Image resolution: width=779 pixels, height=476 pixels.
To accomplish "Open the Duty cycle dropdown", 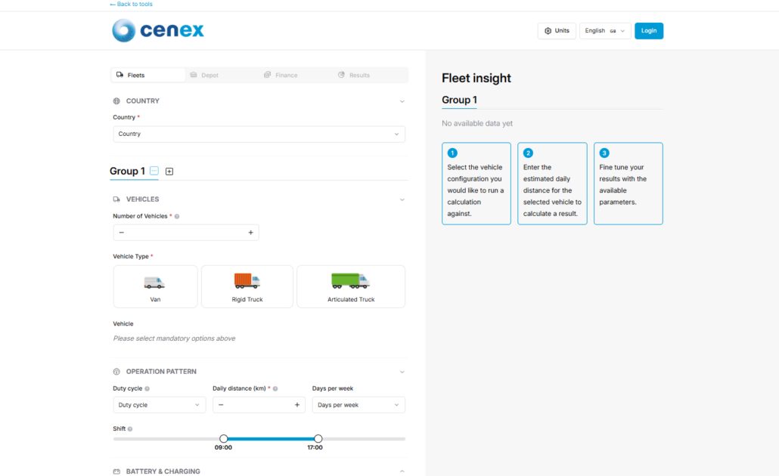I will tap(159, 405).
